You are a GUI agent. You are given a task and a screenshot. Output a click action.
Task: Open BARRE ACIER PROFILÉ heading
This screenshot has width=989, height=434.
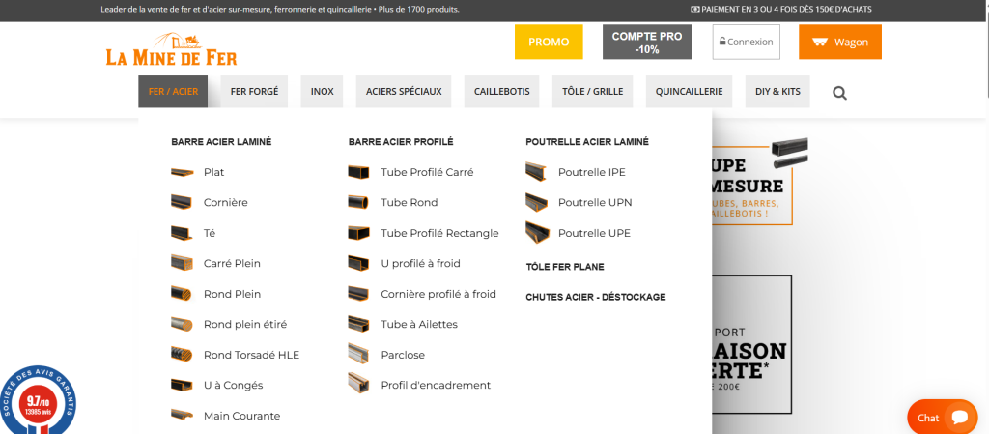(x=401, y=142)
